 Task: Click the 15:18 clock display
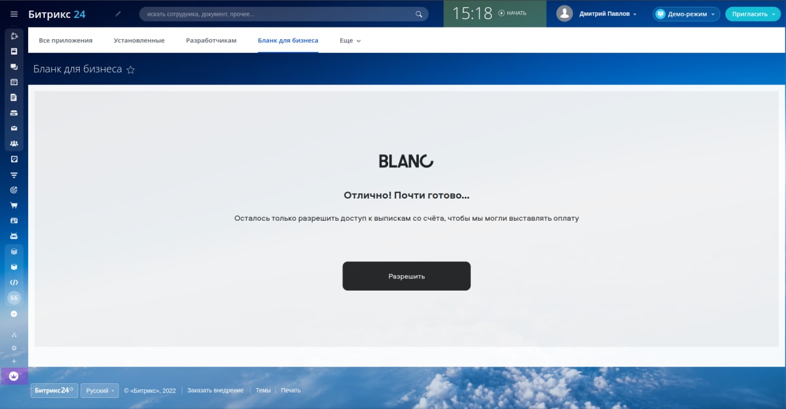coord(473,13)
